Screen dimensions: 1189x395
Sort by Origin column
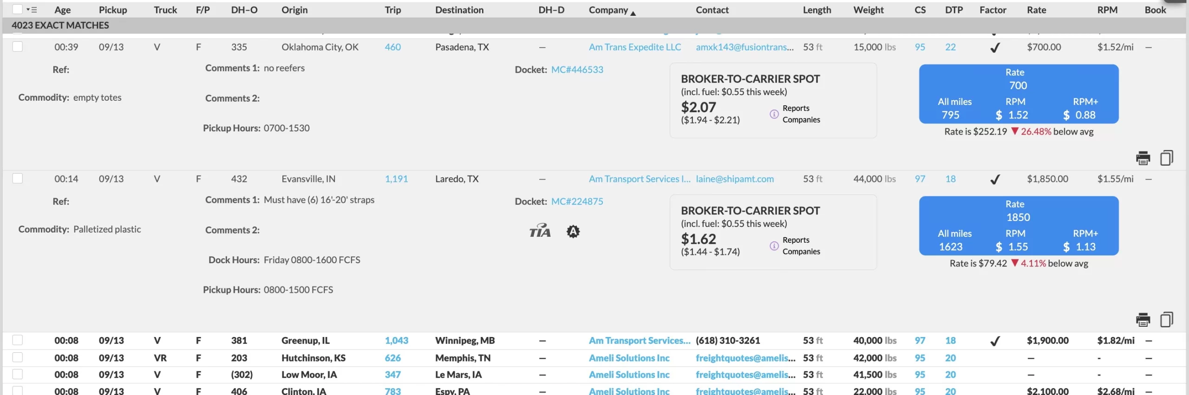coord(294,10)
